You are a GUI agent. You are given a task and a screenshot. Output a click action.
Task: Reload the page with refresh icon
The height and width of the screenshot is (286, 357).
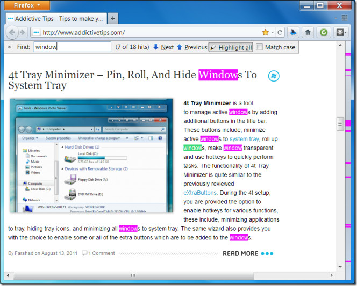point(280,33)
